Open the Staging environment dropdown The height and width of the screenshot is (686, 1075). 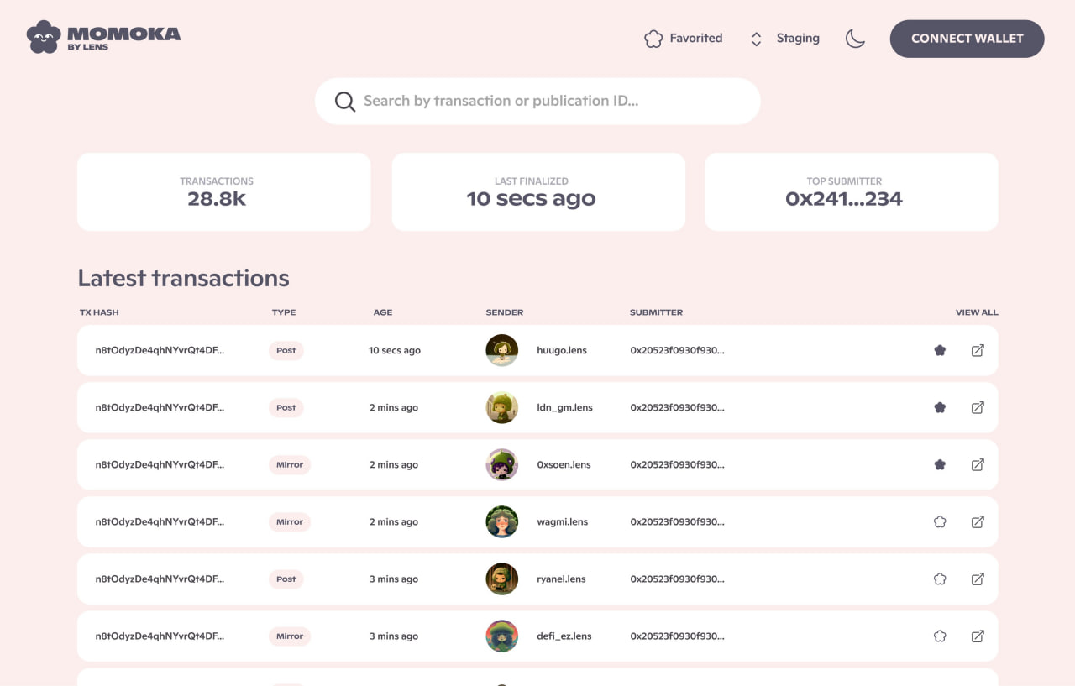click(784, 38)
